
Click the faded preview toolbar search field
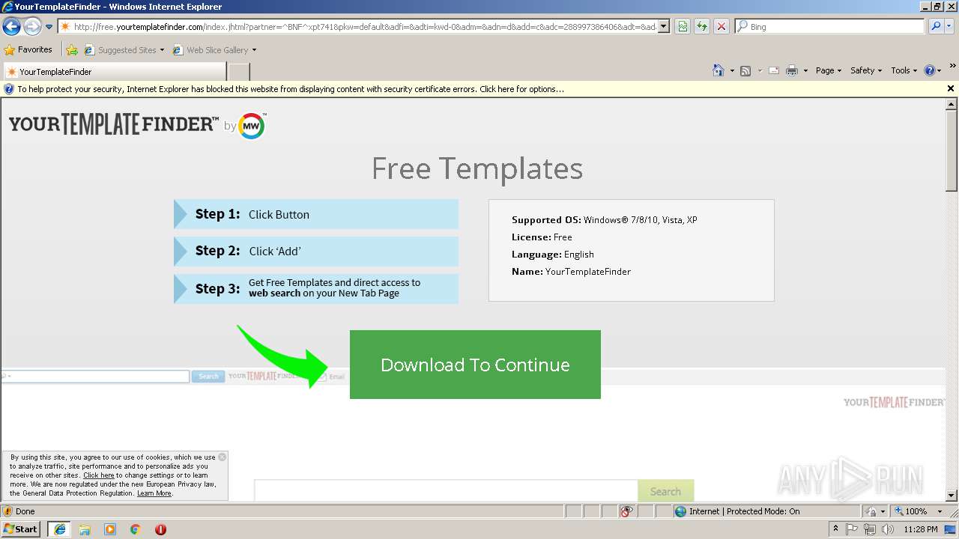(x=95, y=377)
